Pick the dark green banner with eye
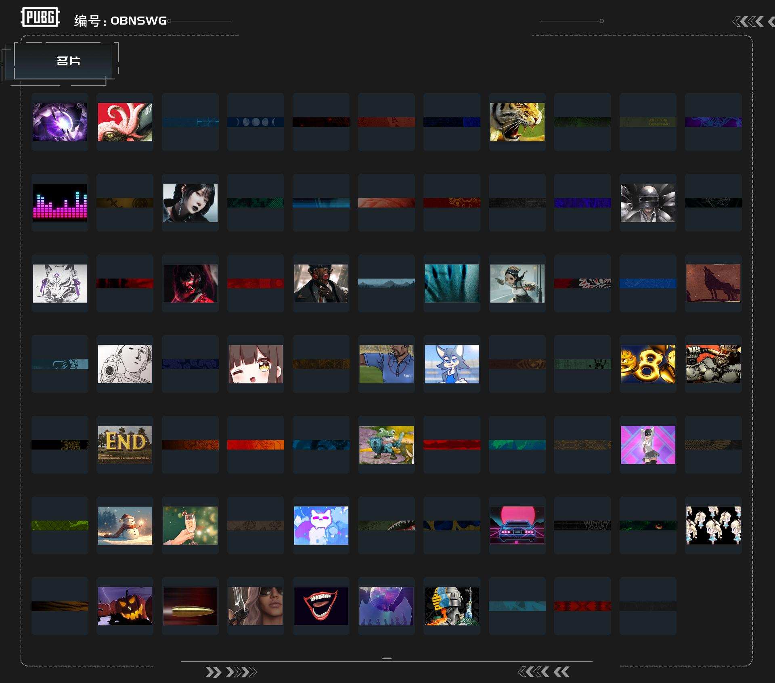Screen dimensions: 775x683 [x=648, y=525]
